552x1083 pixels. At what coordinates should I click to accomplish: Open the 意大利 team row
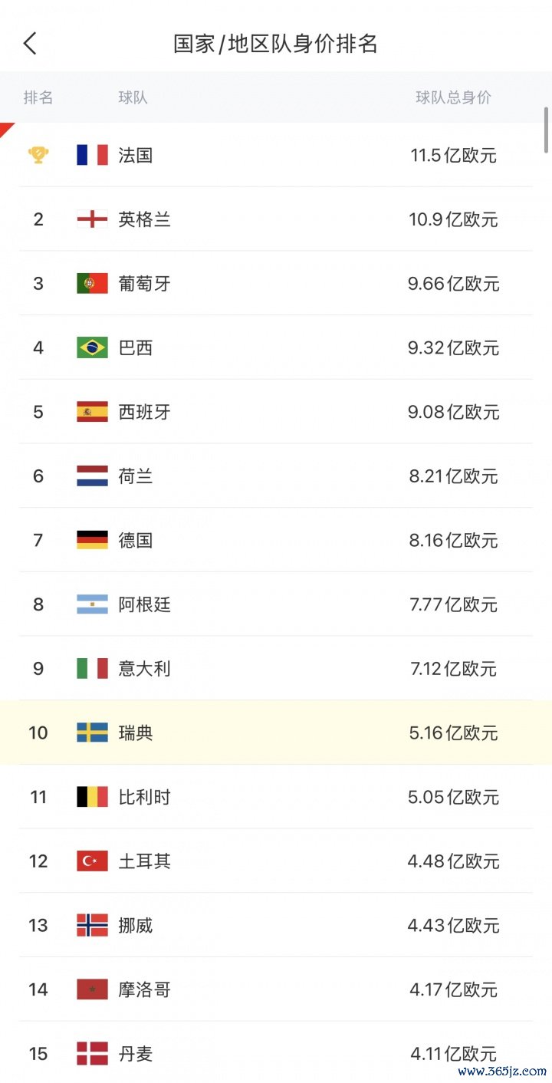coord(276,669)
